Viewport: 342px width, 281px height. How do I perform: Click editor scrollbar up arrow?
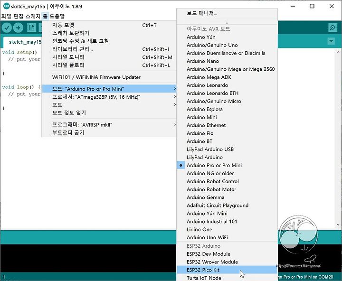tap(338, 52)
